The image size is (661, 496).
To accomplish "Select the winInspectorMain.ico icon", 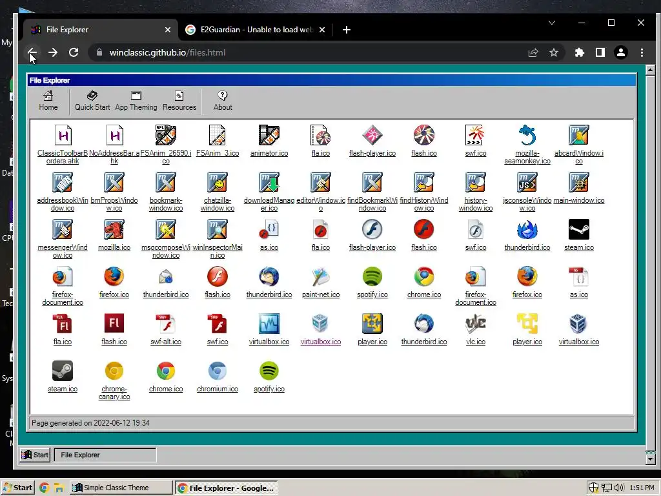I will point(218,230).
